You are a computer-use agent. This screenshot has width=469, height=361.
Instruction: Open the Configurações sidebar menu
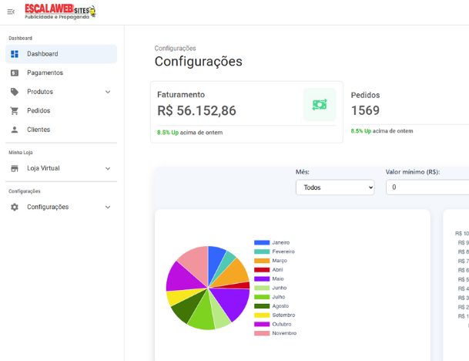point(61,207)
